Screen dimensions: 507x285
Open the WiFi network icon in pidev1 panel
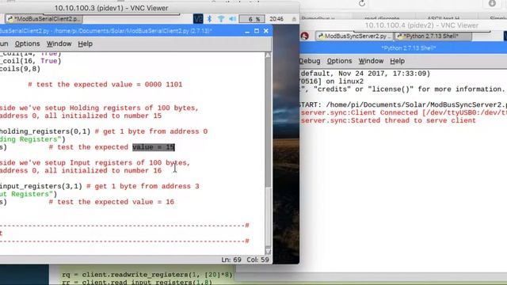coord(221,19)
